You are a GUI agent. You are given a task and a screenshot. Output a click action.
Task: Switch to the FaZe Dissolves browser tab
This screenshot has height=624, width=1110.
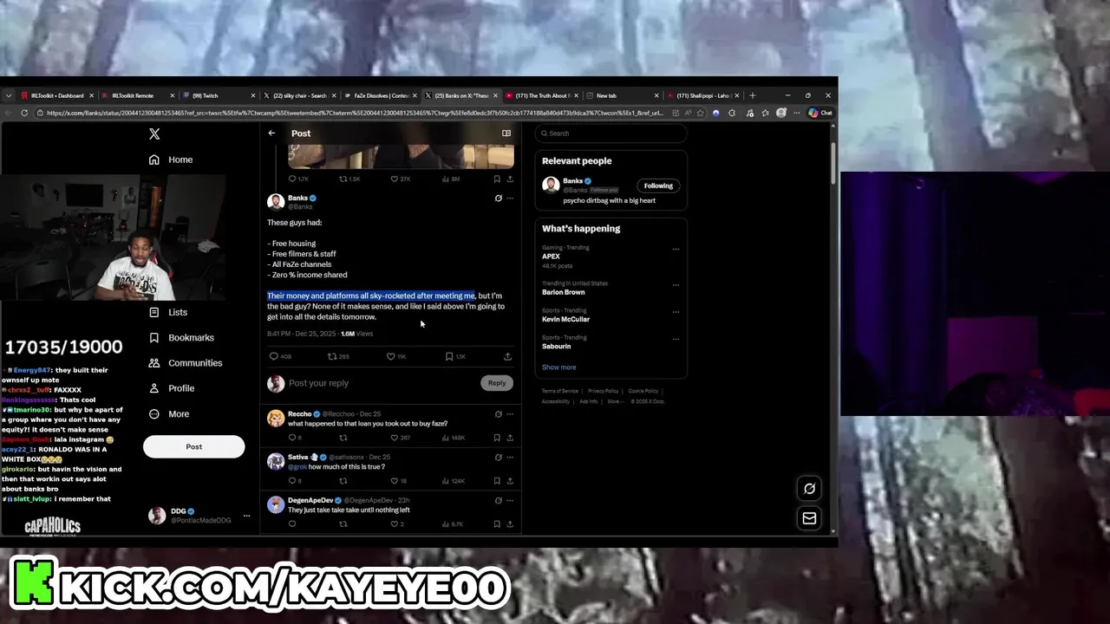380,95
